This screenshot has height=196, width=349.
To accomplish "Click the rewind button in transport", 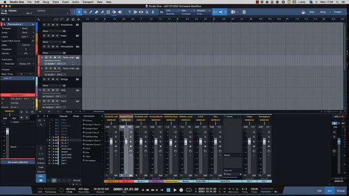I will pyautogui.click(x=147, y=190).
